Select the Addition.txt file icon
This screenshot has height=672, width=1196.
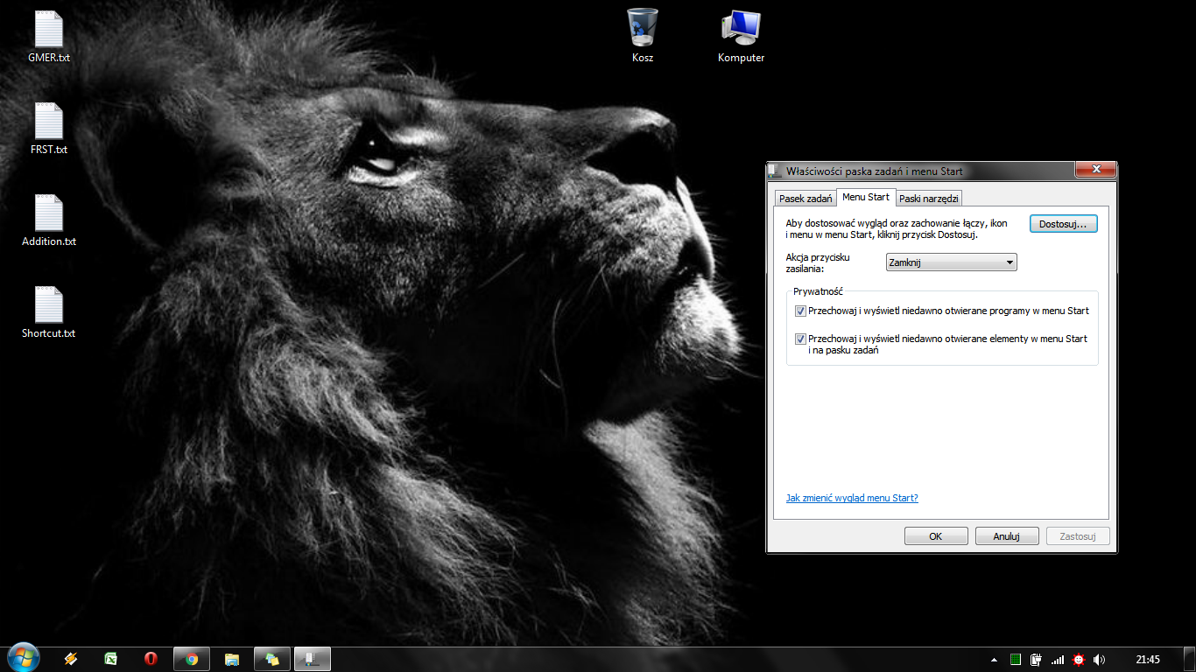49,220
